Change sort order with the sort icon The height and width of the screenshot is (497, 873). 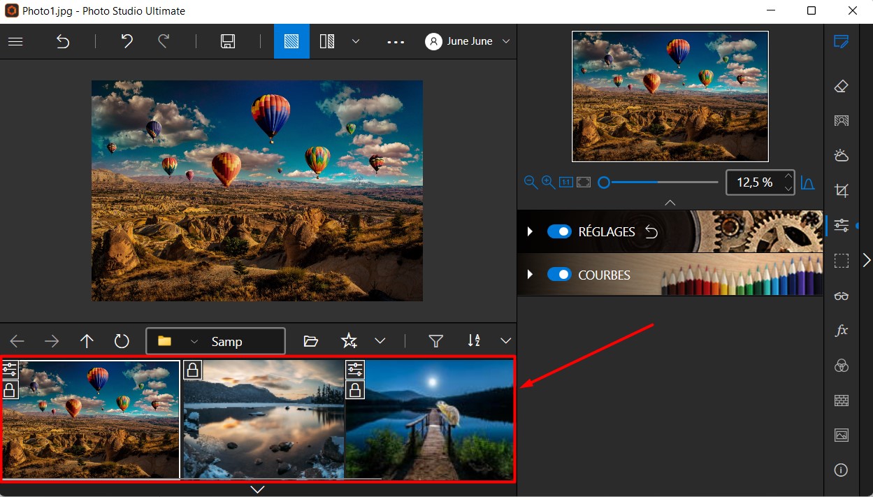pos(474,340)
